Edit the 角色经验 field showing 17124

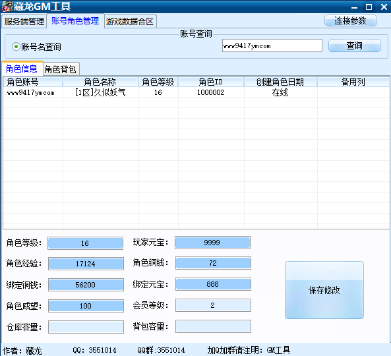(x=86, y=264)
